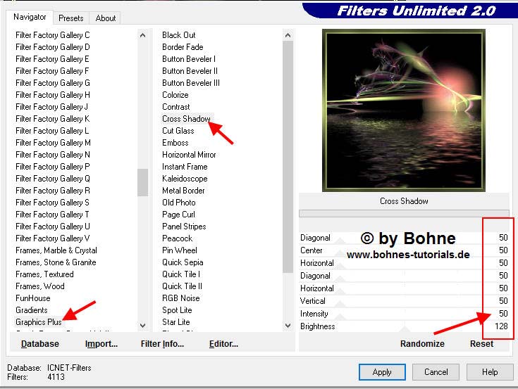This screenshot has width=518, height=389.
Task: Click the Apply button
Action: coord(382,372)
